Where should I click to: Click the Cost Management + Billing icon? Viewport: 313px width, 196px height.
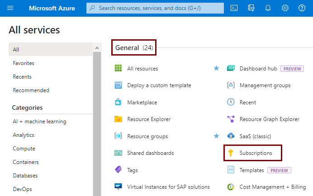click(x=231, y=187)
